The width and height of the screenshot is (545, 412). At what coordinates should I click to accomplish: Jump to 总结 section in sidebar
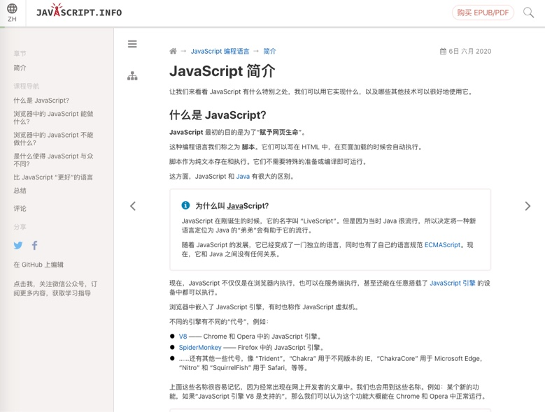pos(20,191)
